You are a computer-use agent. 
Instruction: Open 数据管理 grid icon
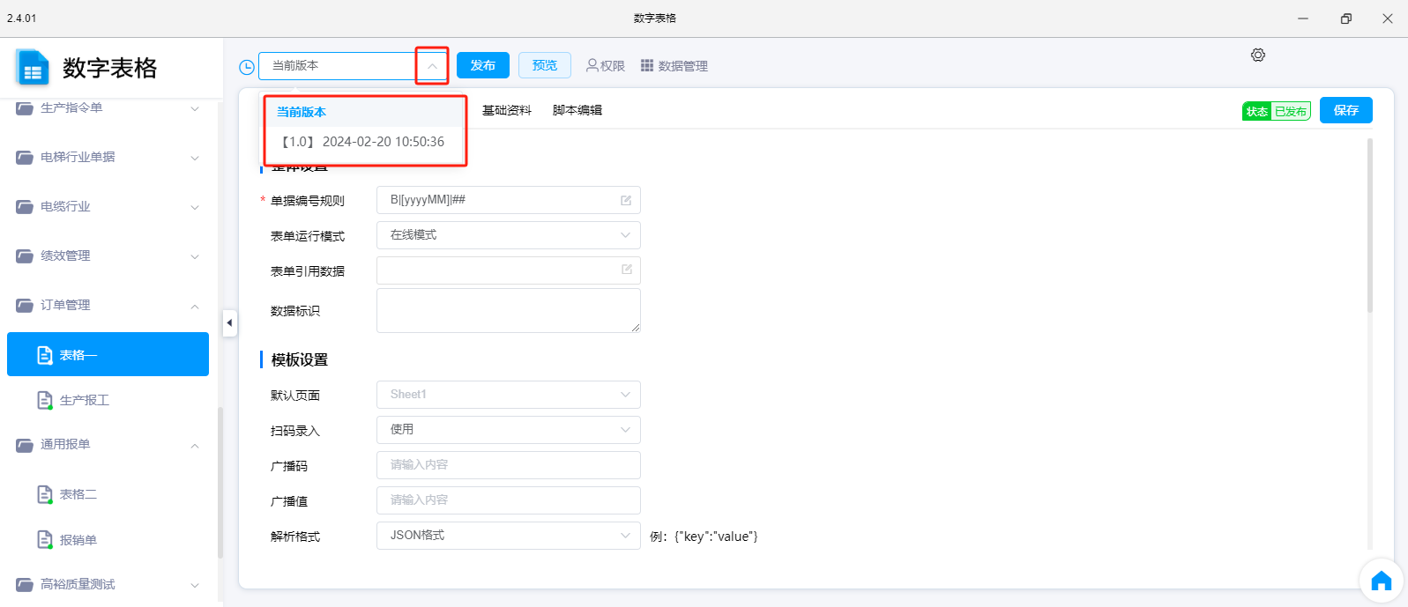tap(647, 65)
